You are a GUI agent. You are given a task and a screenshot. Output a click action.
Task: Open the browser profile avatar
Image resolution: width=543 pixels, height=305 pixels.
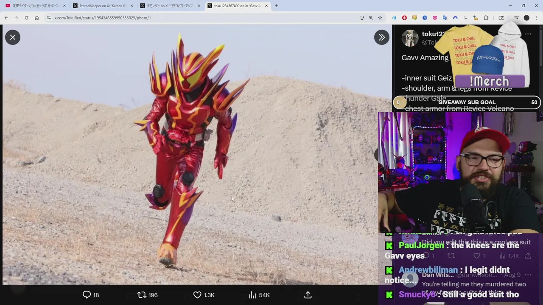[x=526, y=18]
